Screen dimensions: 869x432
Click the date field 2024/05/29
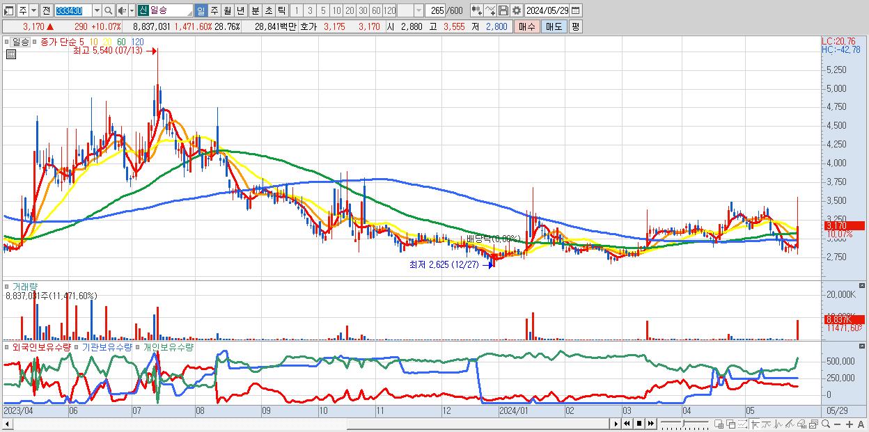coord(547,10)
